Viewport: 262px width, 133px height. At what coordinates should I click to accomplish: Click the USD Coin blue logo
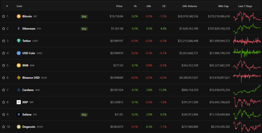click(19, 53)
